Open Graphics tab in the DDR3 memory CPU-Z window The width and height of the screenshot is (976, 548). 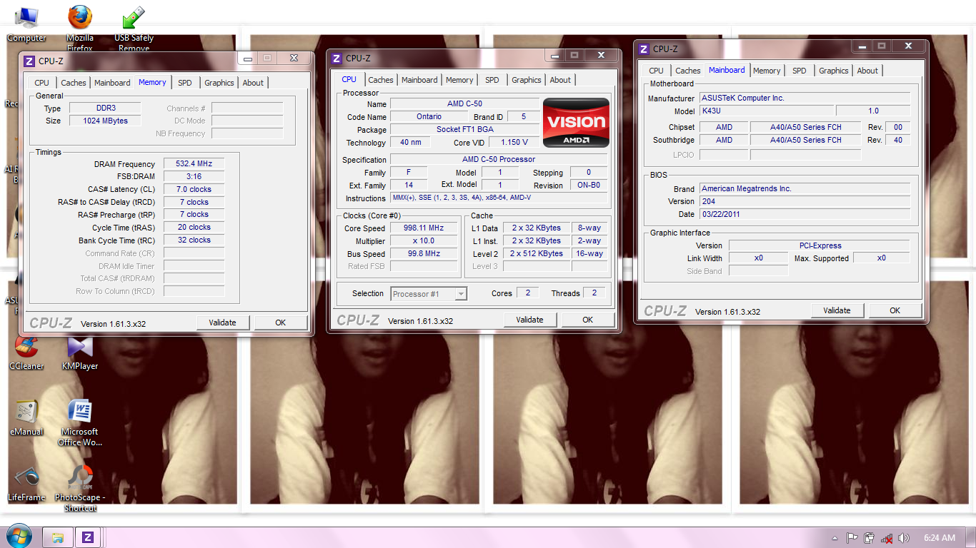219,83
